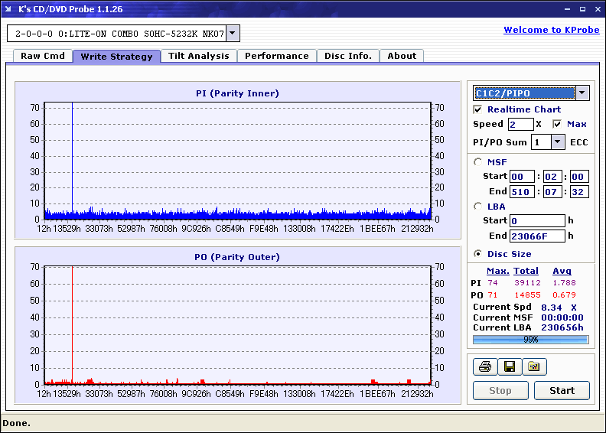Switch to the Raw Cmd tab

pyautogui.click(x=43, y=56)
